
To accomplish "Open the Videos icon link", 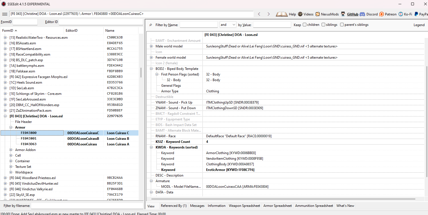I will pos(300,14).
